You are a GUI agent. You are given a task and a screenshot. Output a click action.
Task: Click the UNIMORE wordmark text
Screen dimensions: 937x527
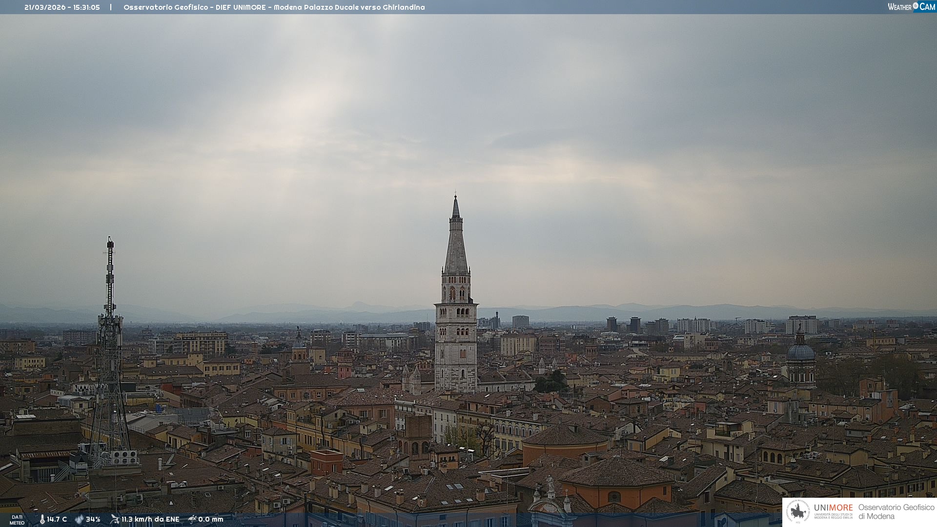pos(833,508)
